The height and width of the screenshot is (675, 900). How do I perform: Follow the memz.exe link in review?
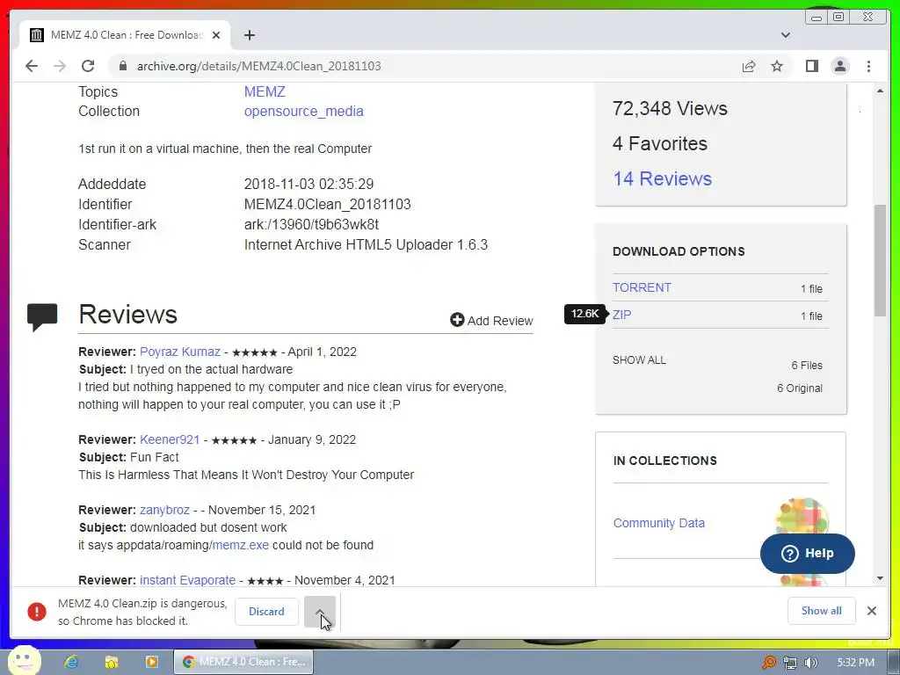[x=241, y=545]
